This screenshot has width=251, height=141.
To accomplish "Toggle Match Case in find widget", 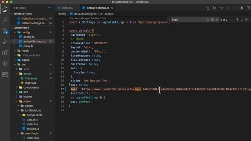I will (207, 20).
